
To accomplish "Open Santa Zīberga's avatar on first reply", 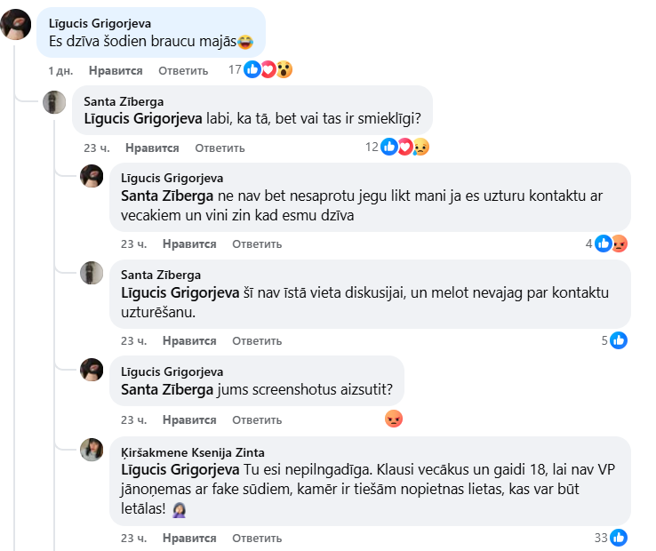I will click(55, 101).
